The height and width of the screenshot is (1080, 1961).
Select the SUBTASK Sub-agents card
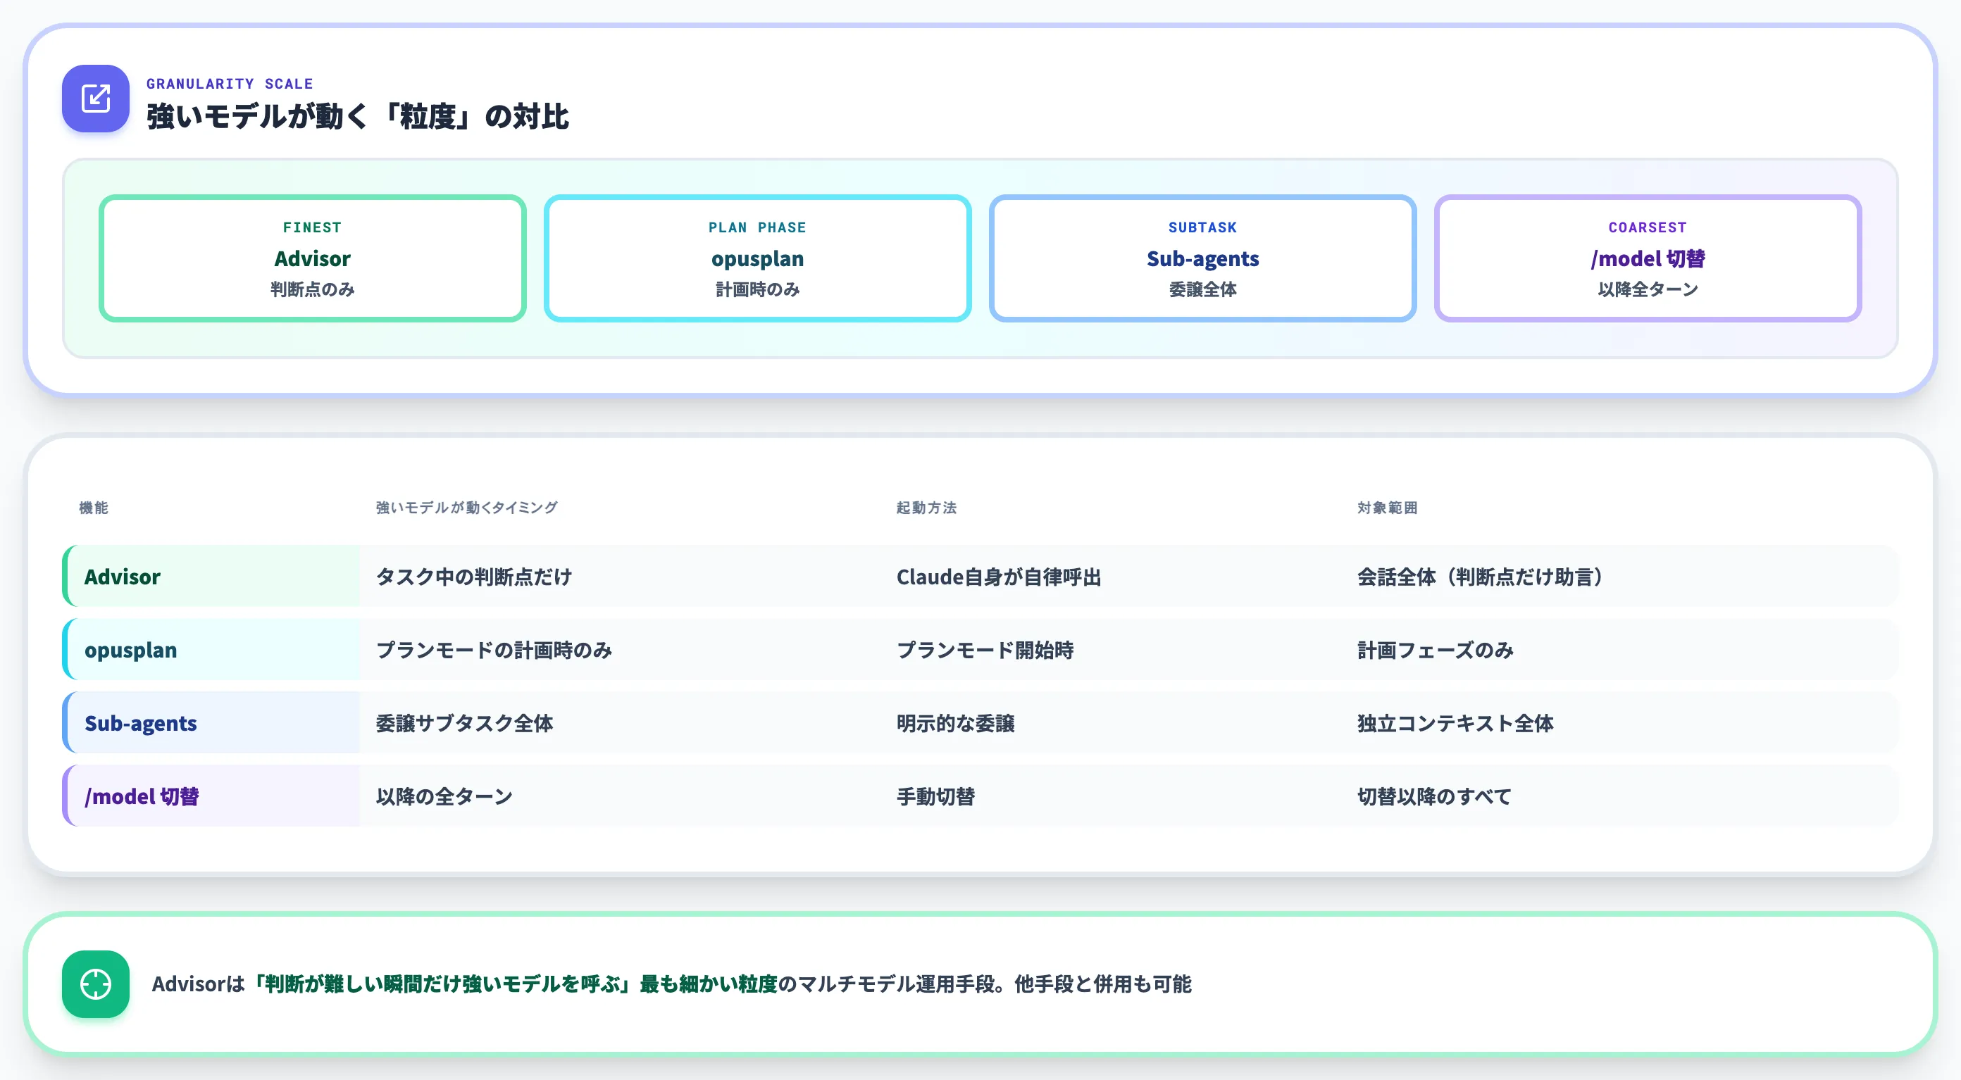pos(1203,258)
